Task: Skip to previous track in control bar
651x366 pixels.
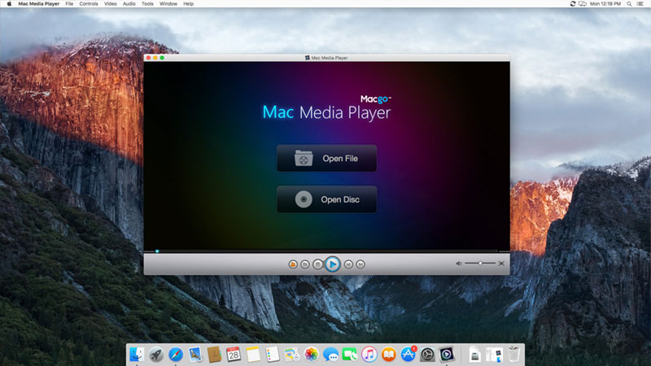Action: point(348,264)
